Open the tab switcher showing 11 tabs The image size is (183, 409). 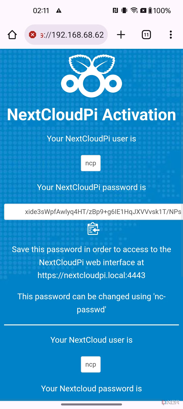(146, 35)
